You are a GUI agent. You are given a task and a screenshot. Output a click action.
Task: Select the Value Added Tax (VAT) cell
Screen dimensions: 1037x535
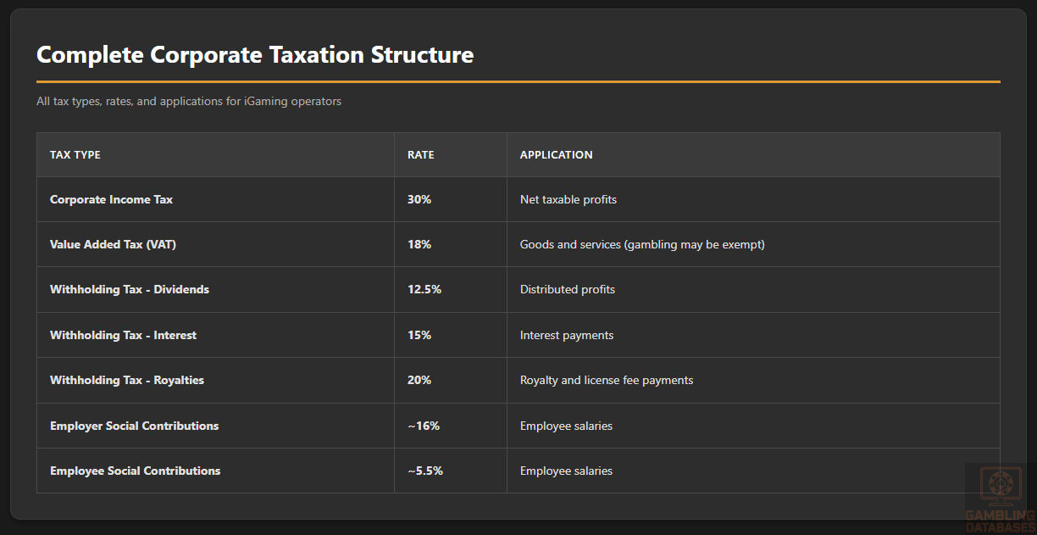point(113,245)
